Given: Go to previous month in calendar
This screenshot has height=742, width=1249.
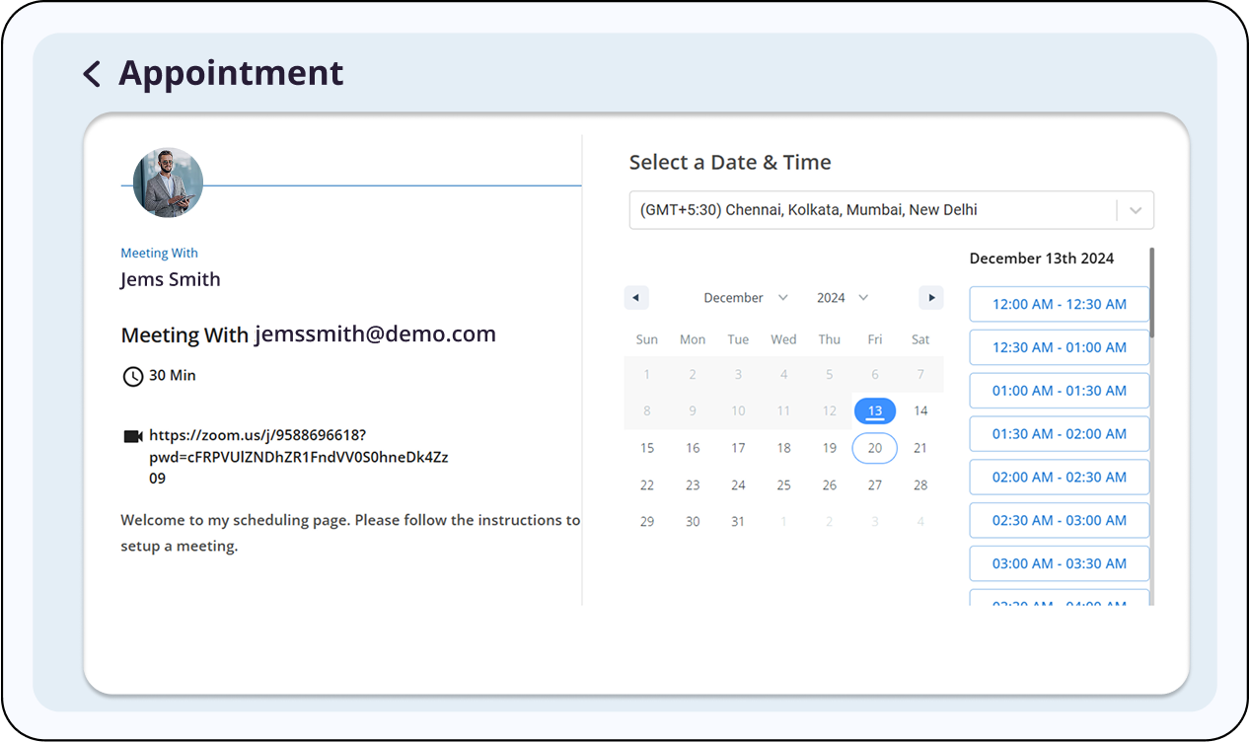Looking at the screenshot, I should (636, 298).
